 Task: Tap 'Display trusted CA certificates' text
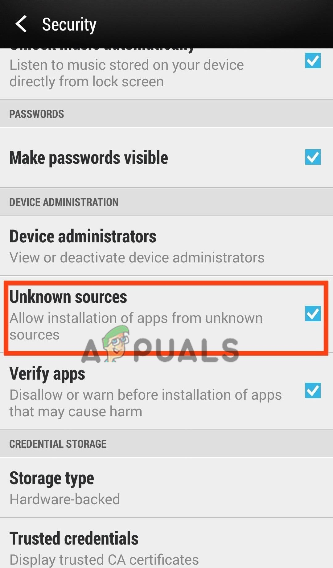[104, 559]
